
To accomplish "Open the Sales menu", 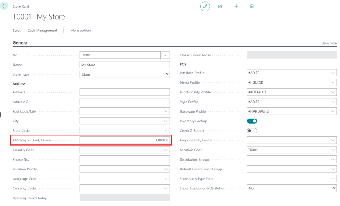I will pos(17,31).
